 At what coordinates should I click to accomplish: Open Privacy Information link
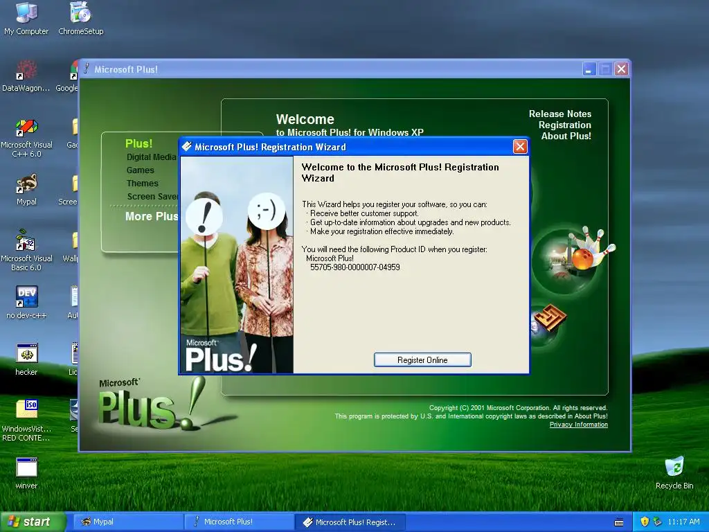coord(578,425)
